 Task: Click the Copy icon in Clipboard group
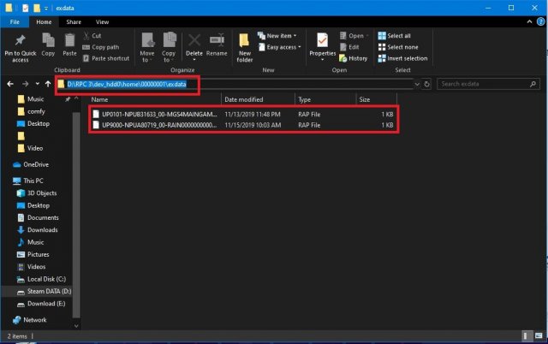(x=48, y=41)
